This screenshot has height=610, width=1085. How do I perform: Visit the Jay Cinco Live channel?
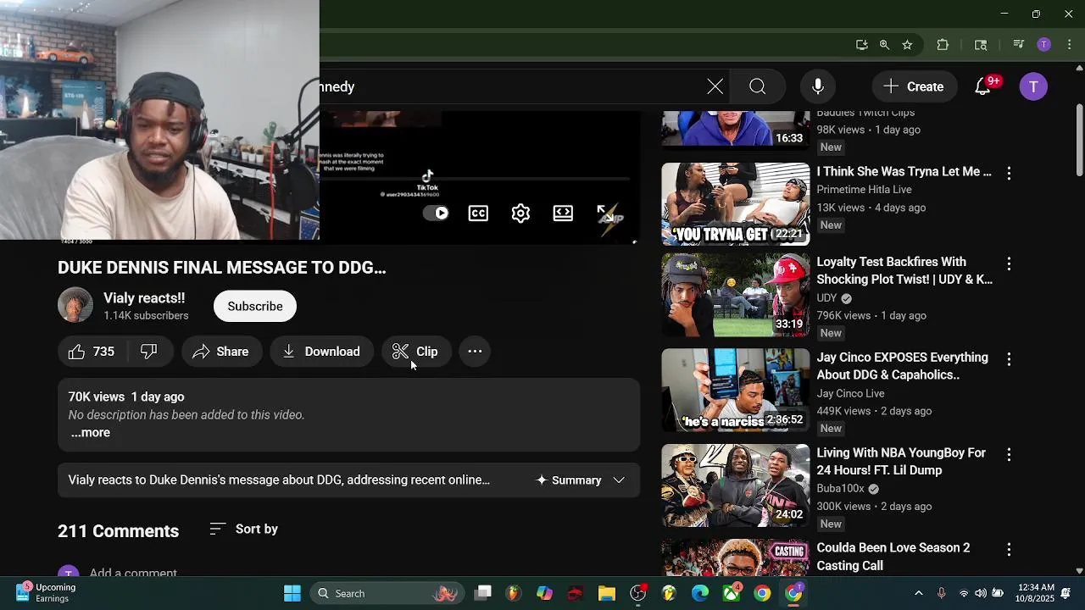point(851,394)
